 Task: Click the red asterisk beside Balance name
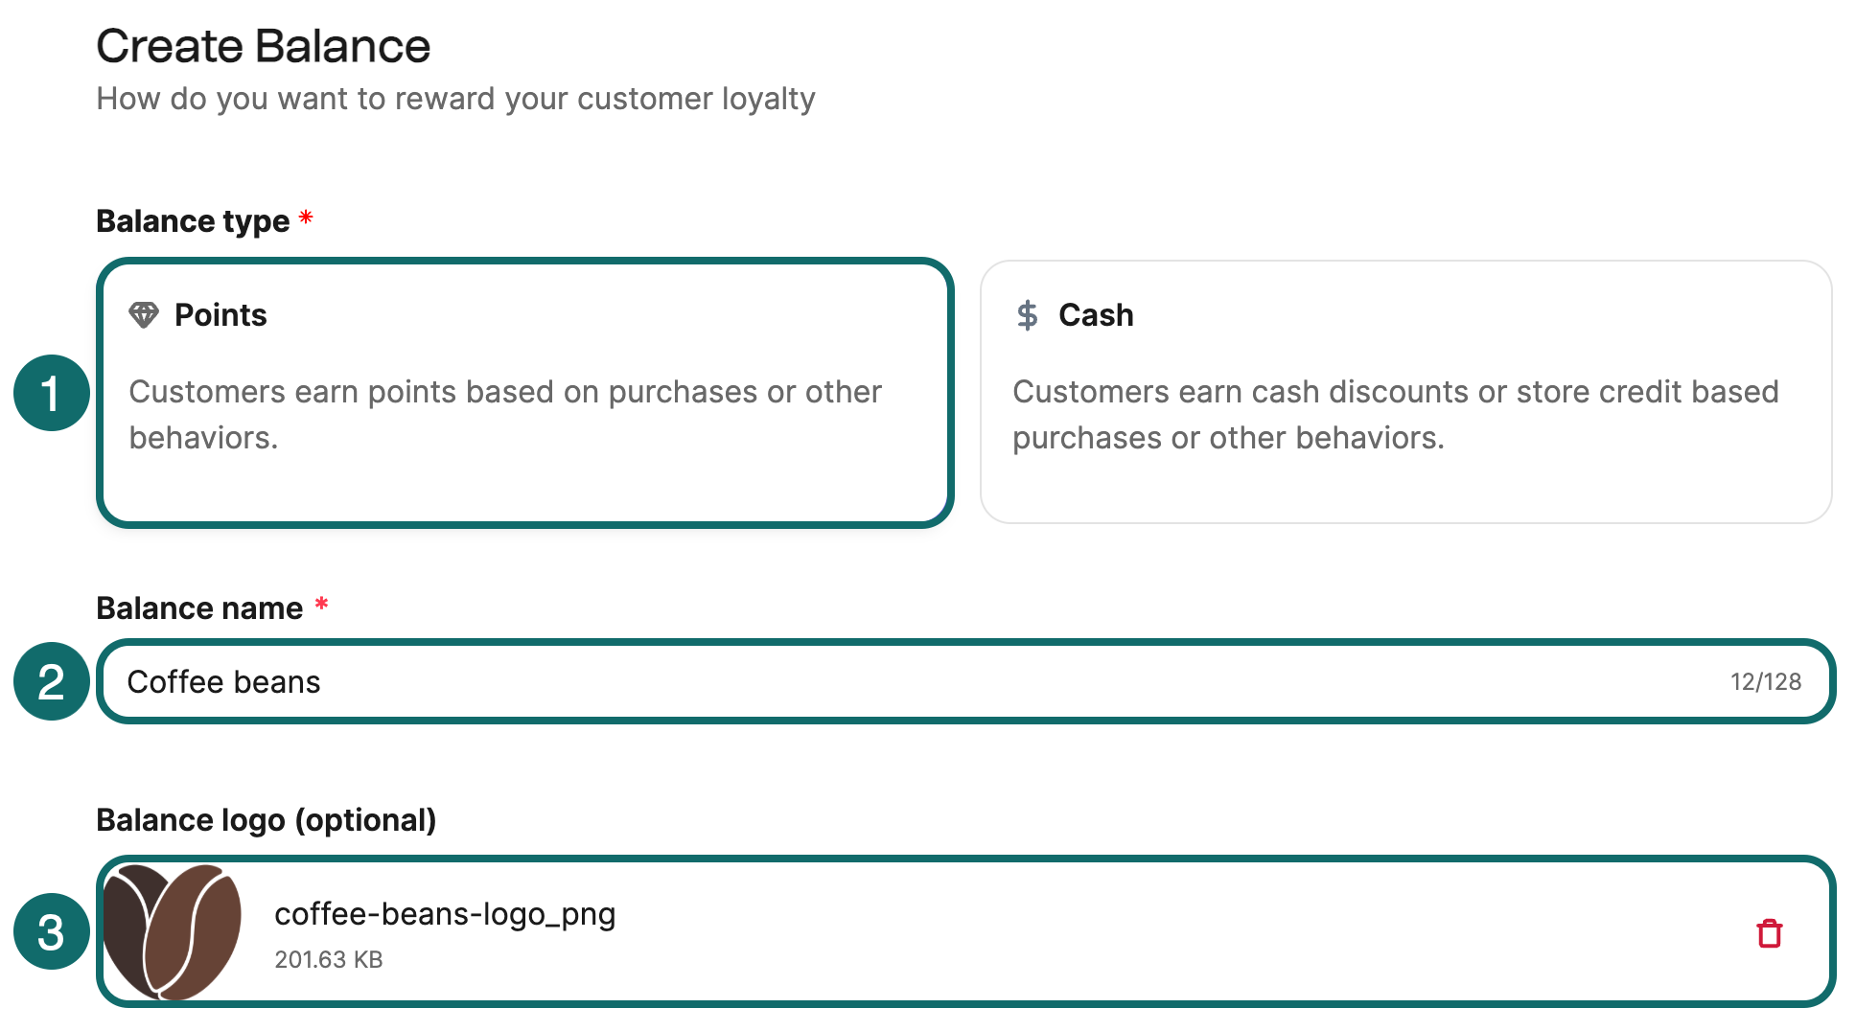click(x=321, y=605)
